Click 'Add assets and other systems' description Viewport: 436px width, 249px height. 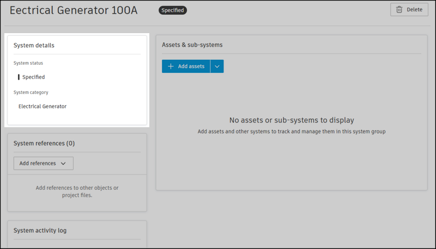292,132
